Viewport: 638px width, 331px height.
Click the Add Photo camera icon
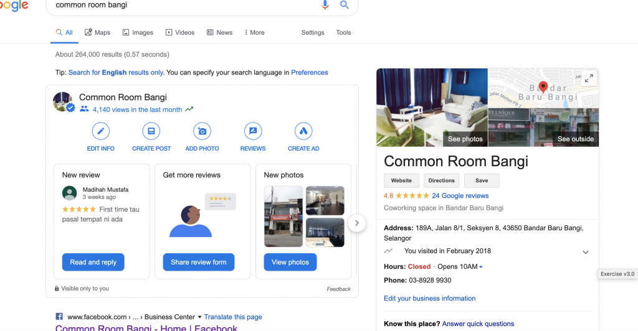pos(202,131)
